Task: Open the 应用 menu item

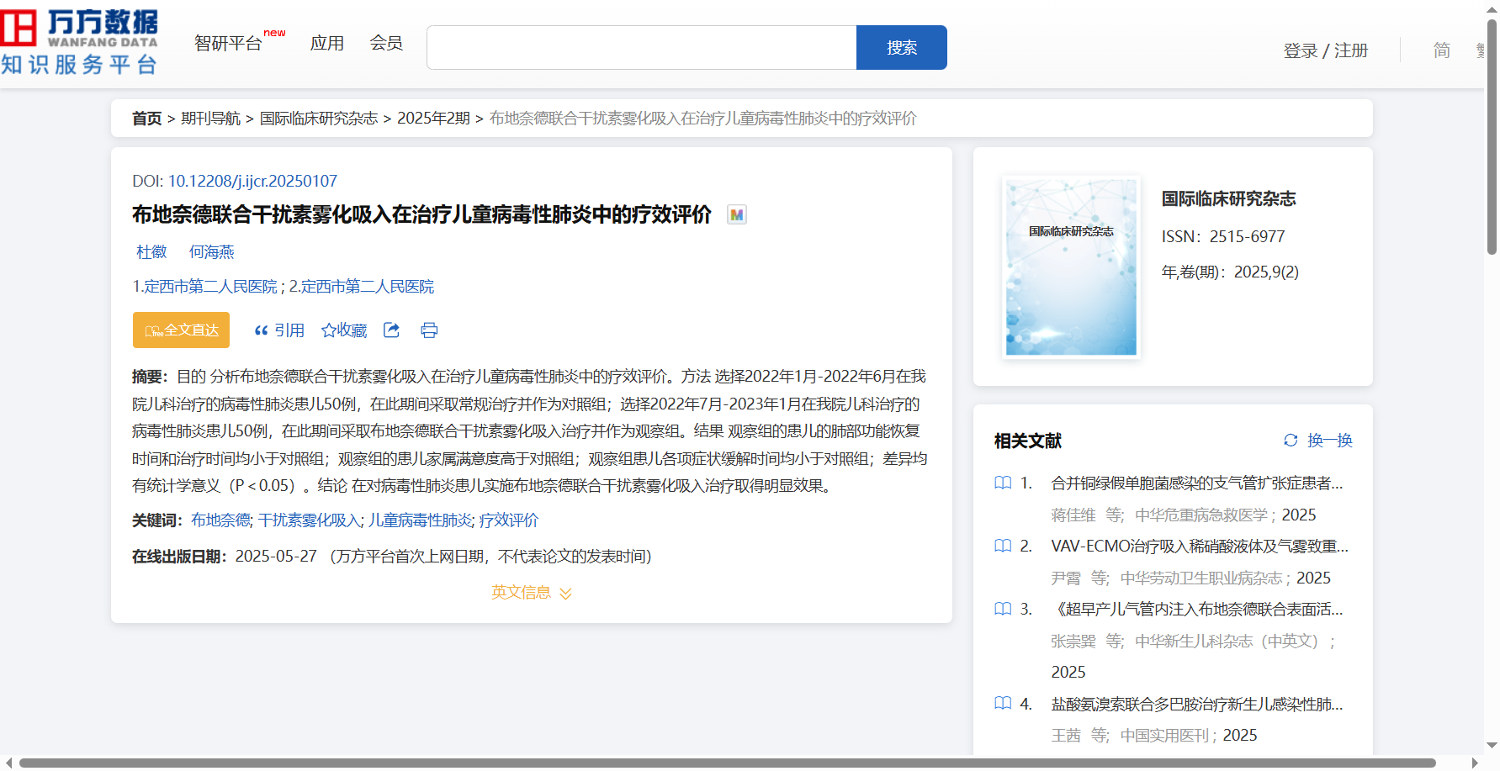Action: tap(326, 44)
